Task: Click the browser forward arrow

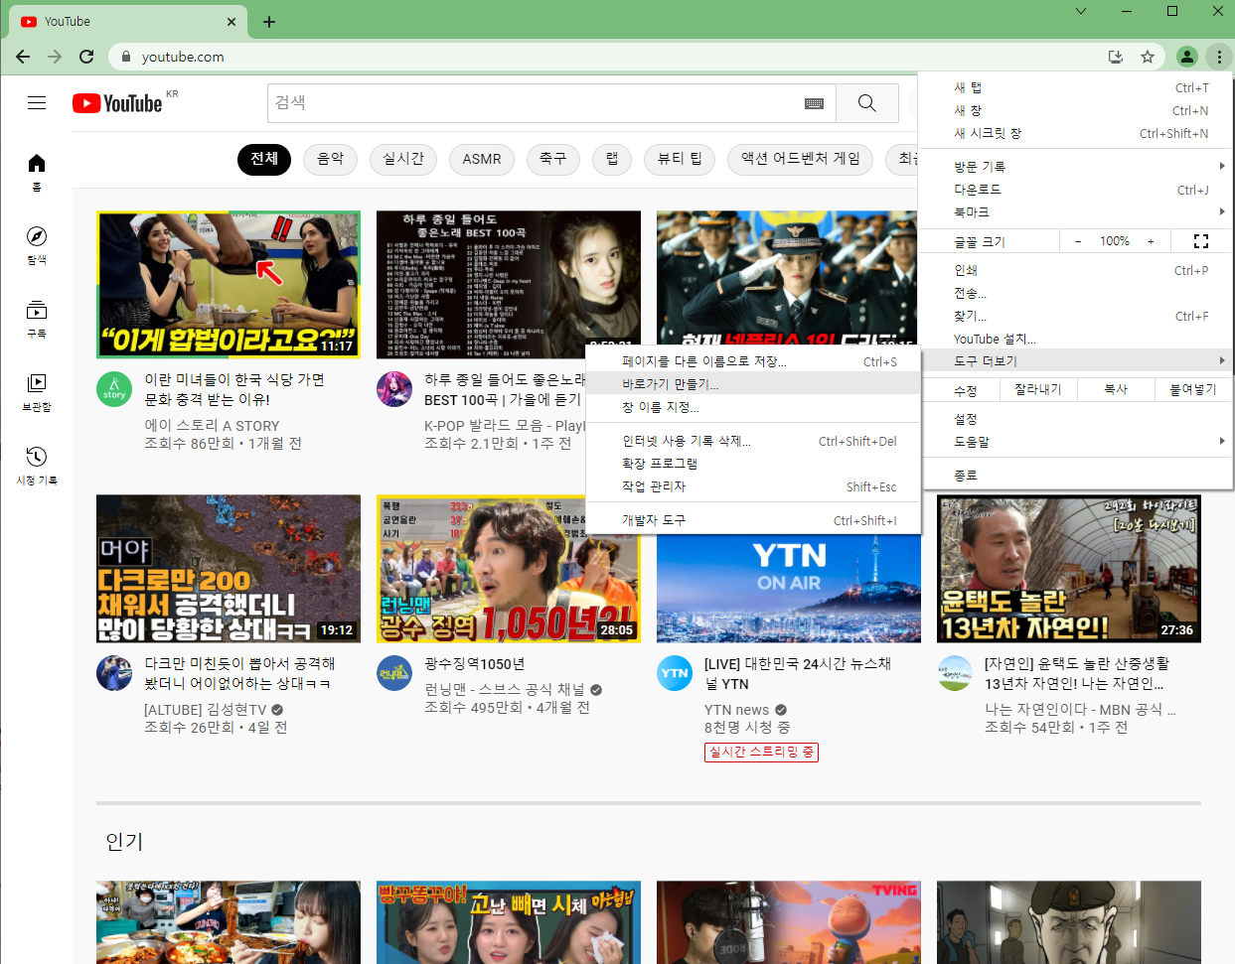Action: click(55, 57)
